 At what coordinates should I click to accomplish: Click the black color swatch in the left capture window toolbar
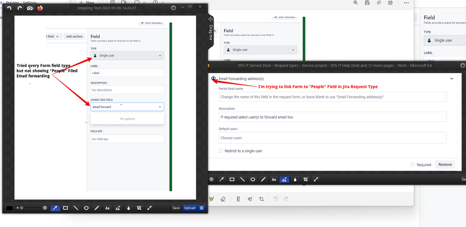[x=9, y=208]
